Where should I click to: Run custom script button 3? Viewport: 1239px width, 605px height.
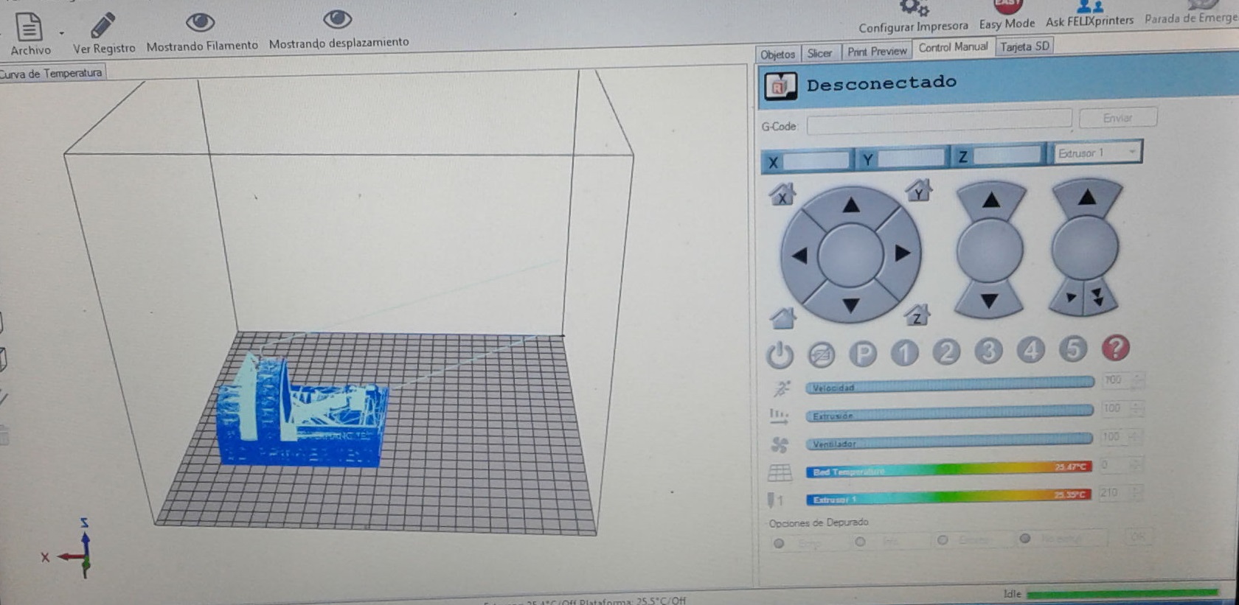988,352
